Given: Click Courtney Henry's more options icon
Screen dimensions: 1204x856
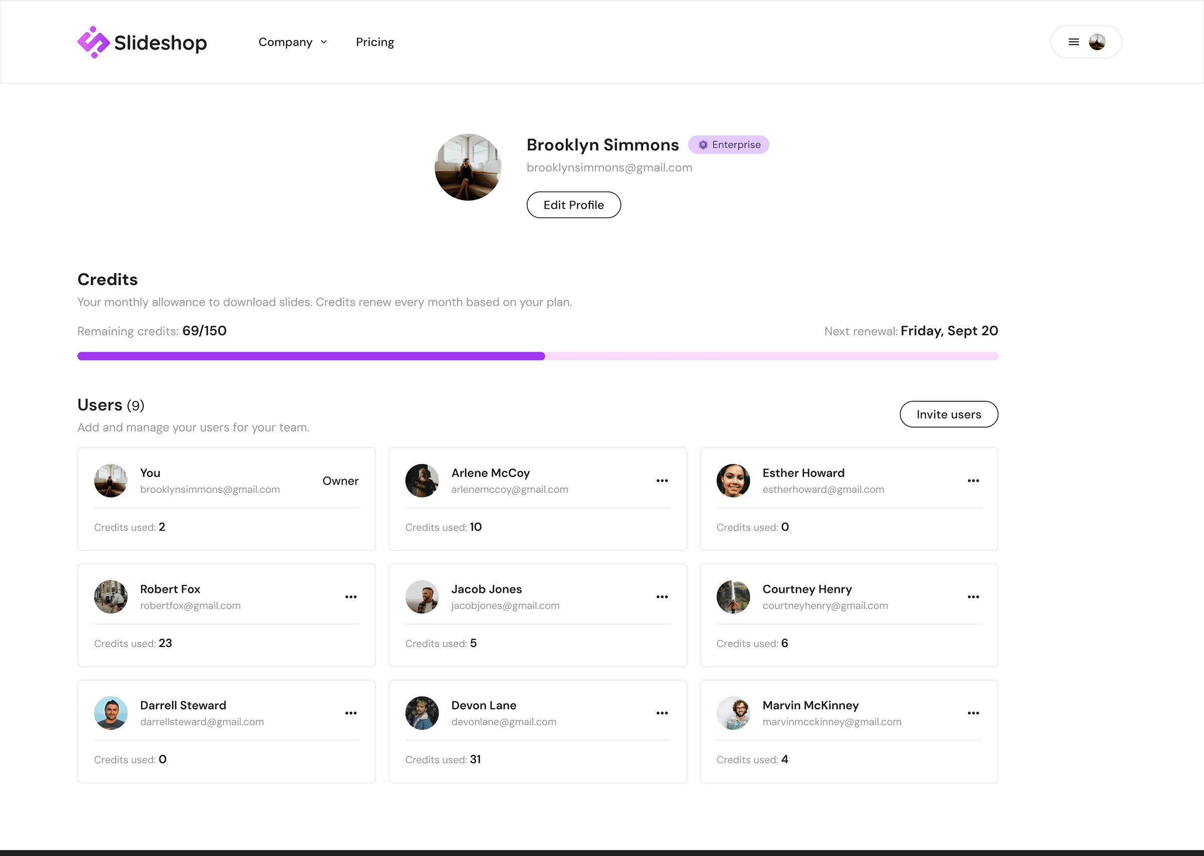Looking at the screenshot, I should pyautogui.click(x=973, y=597).
